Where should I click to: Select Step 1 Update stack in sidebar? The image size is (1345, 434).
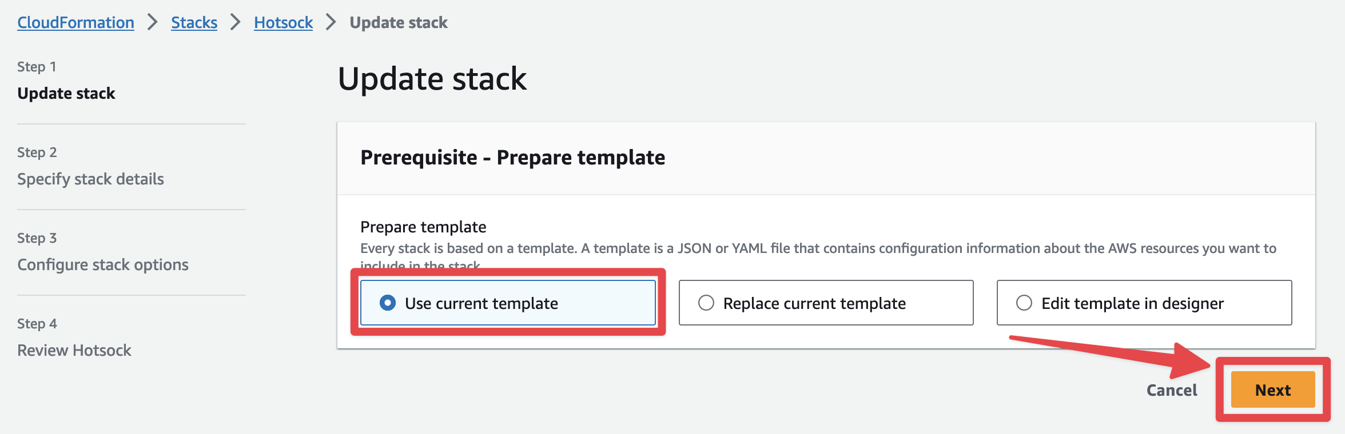66,93
